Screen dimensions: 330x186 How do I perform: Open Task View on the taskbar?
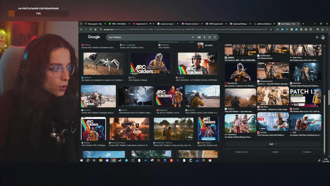point(94,160)
